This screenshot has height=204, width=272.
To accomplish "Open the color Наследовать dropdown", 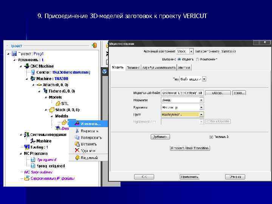I will (x=201, y=114).
